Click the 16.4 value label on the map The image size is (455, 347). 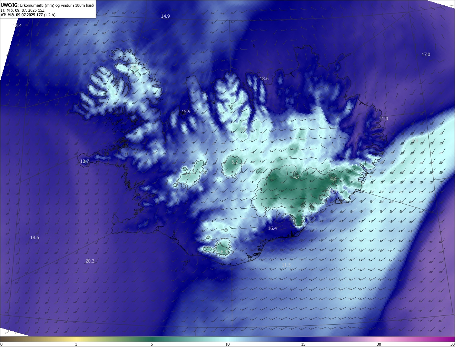272,228
